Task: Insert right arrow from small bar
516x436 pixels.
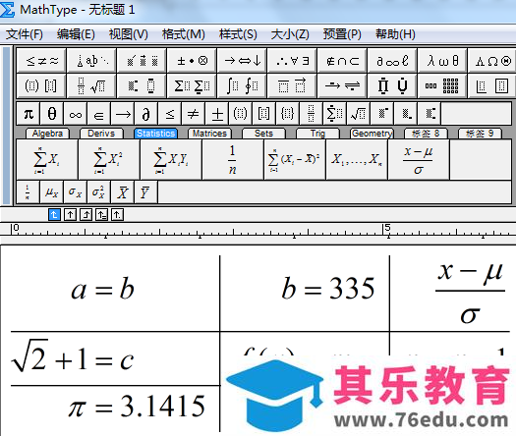Action: [x=123, y=114]
